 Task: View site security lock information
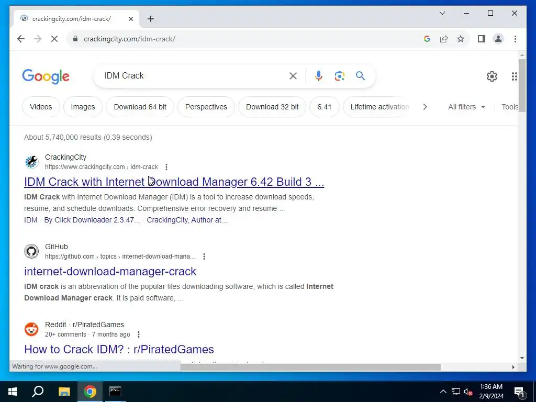pos(75,39)
